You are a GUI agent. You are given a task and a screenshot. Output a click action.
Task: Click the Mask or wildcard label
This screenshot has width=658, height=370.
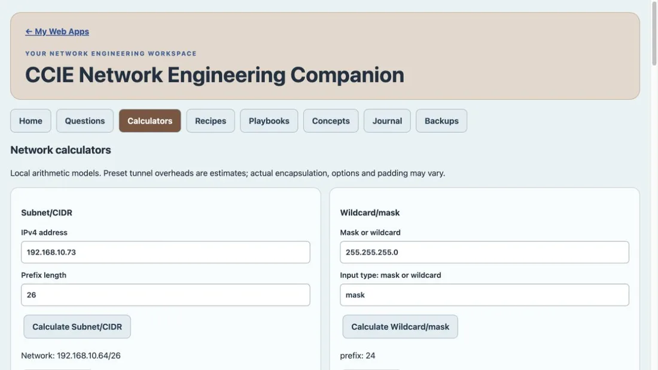pyautogui.click(x=370, y=233)
